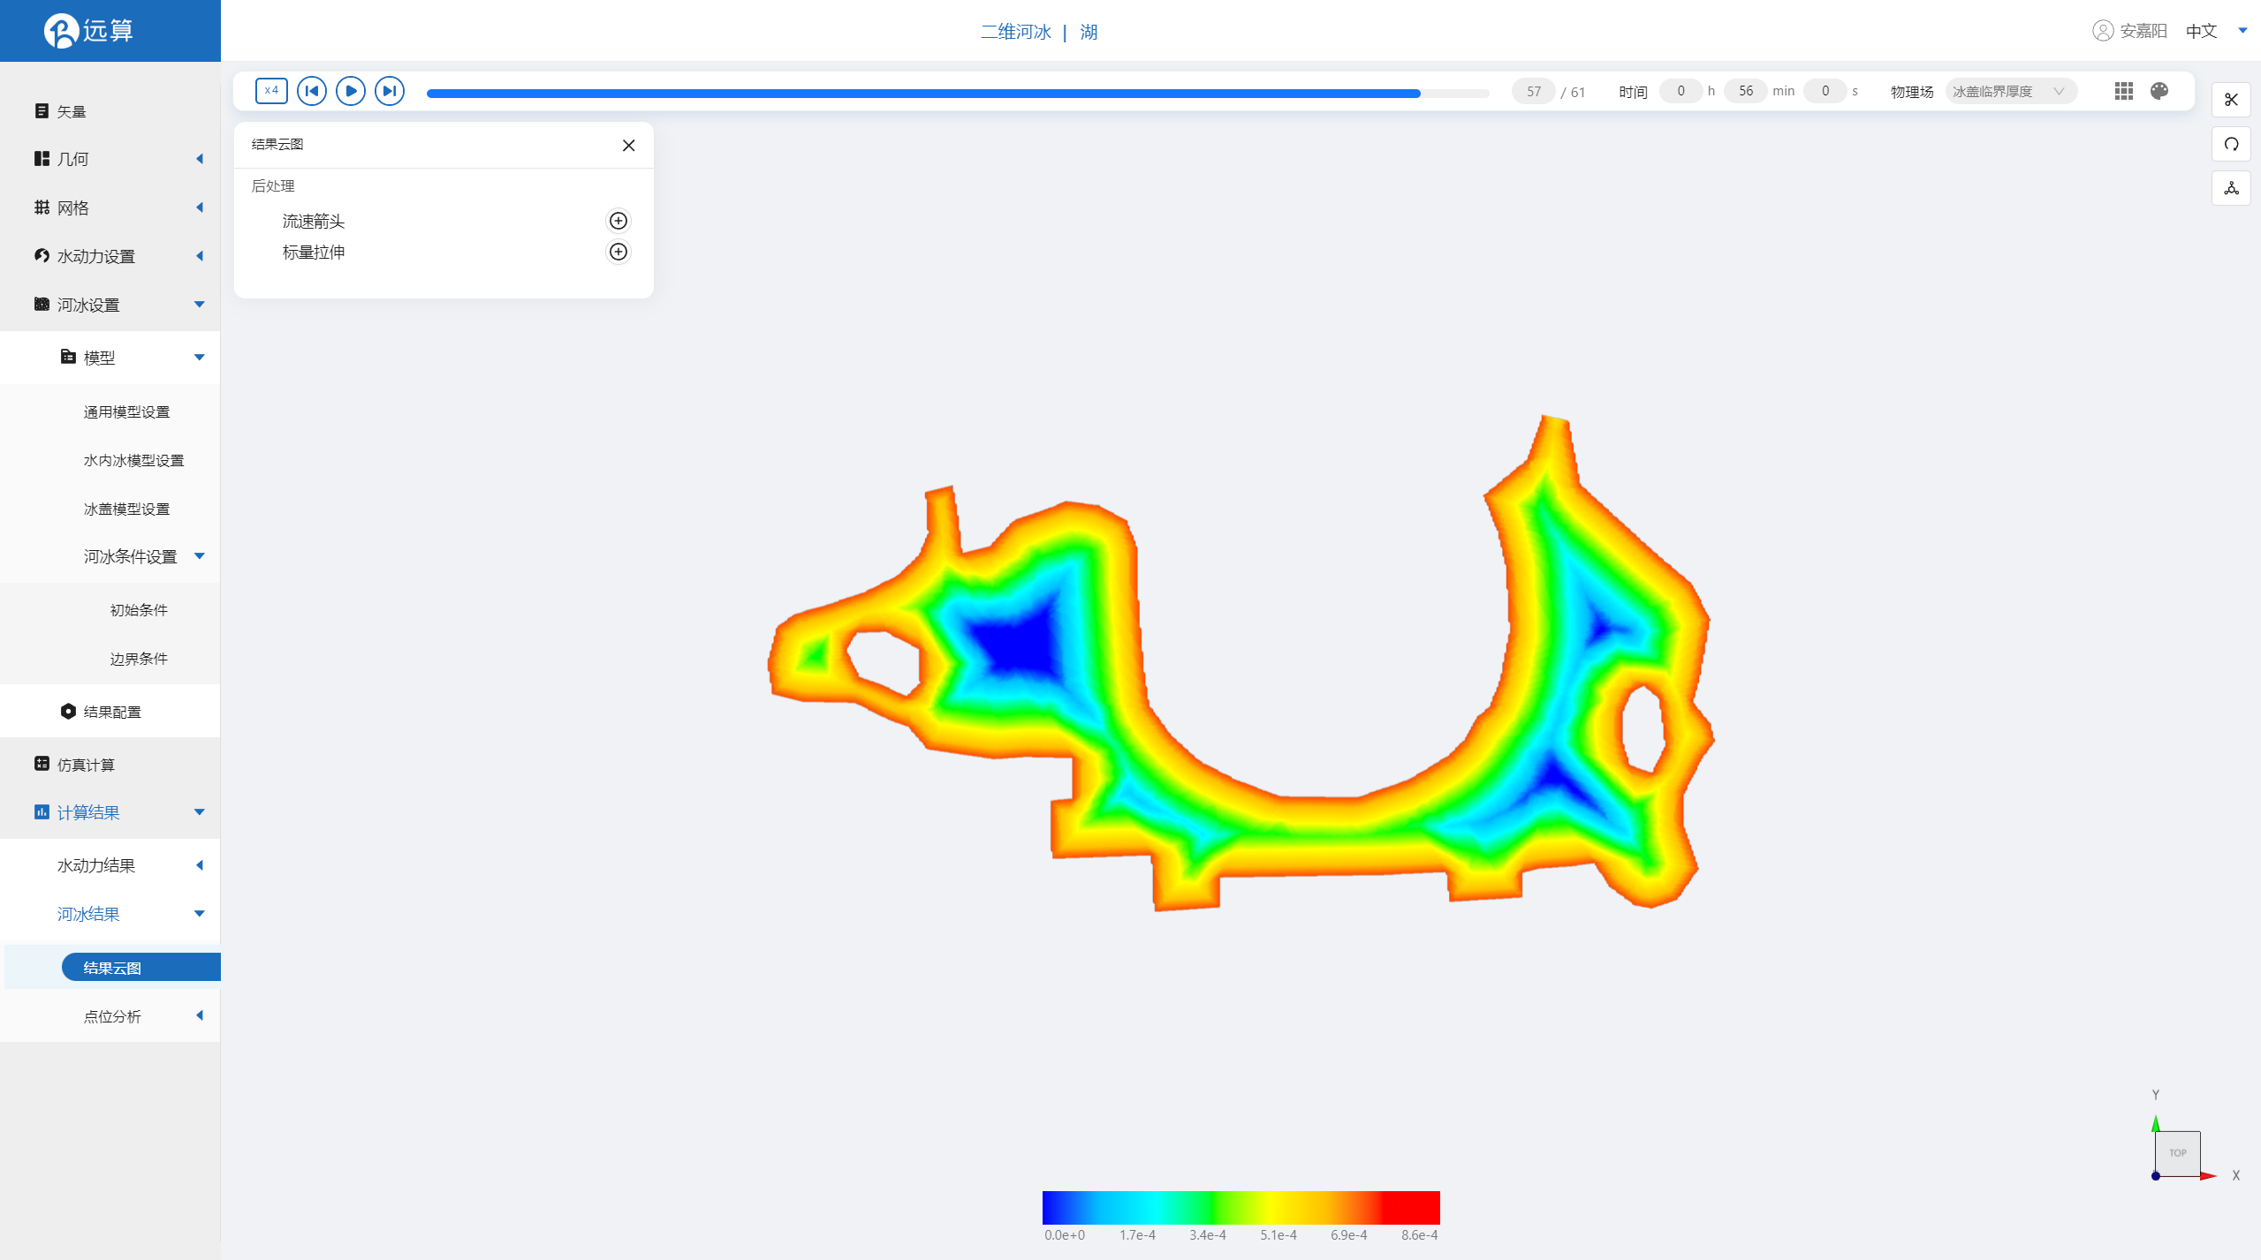Collapse the 河冰条件设置 arrow
This screenshot has width=2261, height=1260.
(x=200, y=556)
